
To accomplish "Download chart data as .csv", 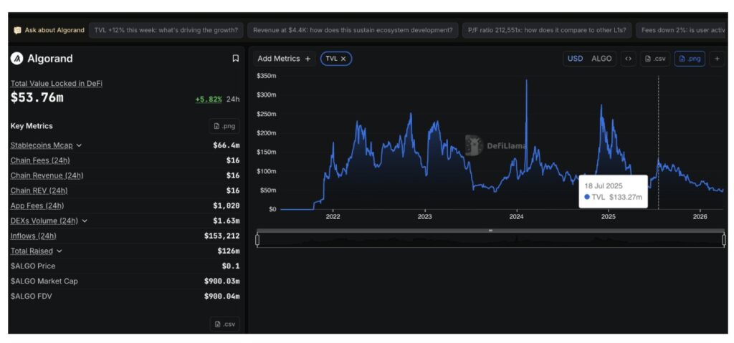I will point(654,59).
